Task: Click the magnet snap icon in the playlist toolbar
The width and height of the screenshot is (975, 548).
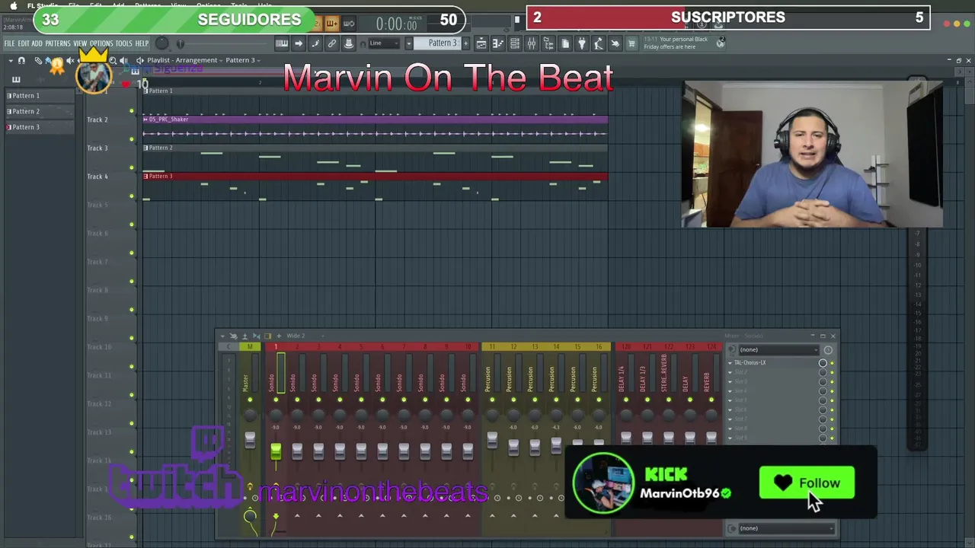Action: pyautogui.click(x=21, y=60)
